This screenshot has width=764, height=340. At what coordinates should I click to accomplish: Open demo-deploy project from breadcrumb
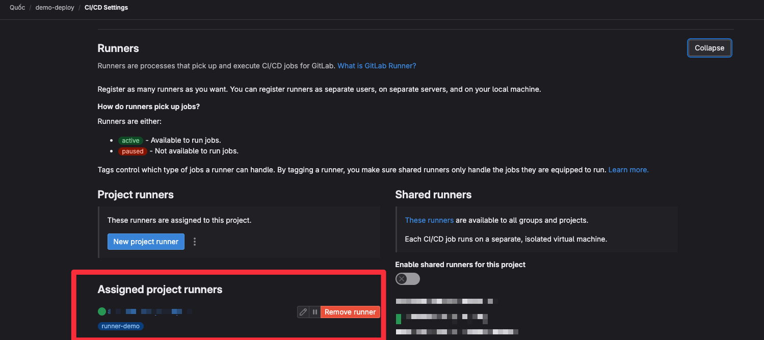click(55, 8)
